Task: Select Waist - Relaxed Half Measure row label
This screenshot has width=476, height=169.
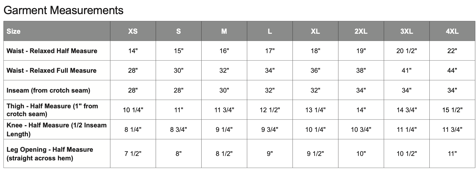Action: [52, 51]
